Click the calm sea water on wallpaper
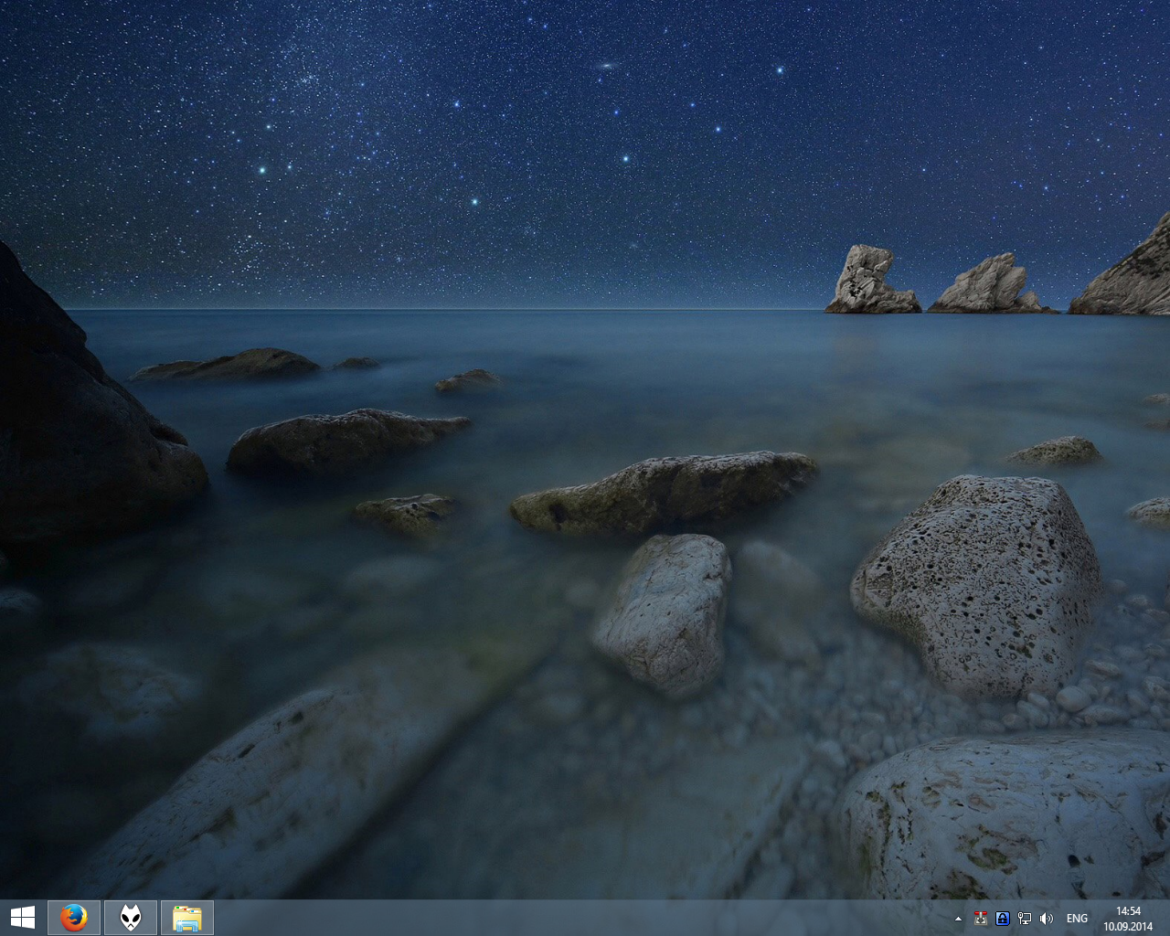The width and height of the screenshot is (1170, 936). 640,366
